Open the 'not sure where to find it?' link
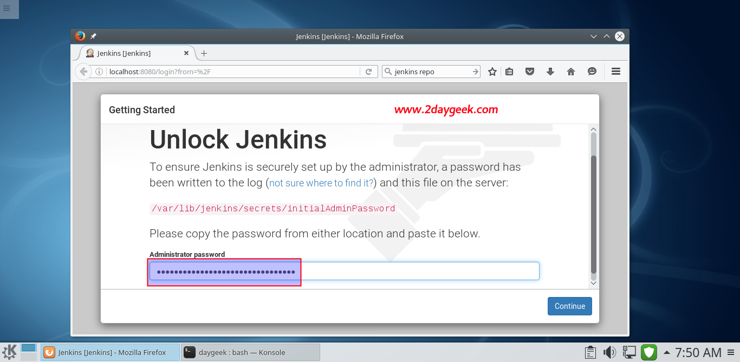 coord(321,183)
